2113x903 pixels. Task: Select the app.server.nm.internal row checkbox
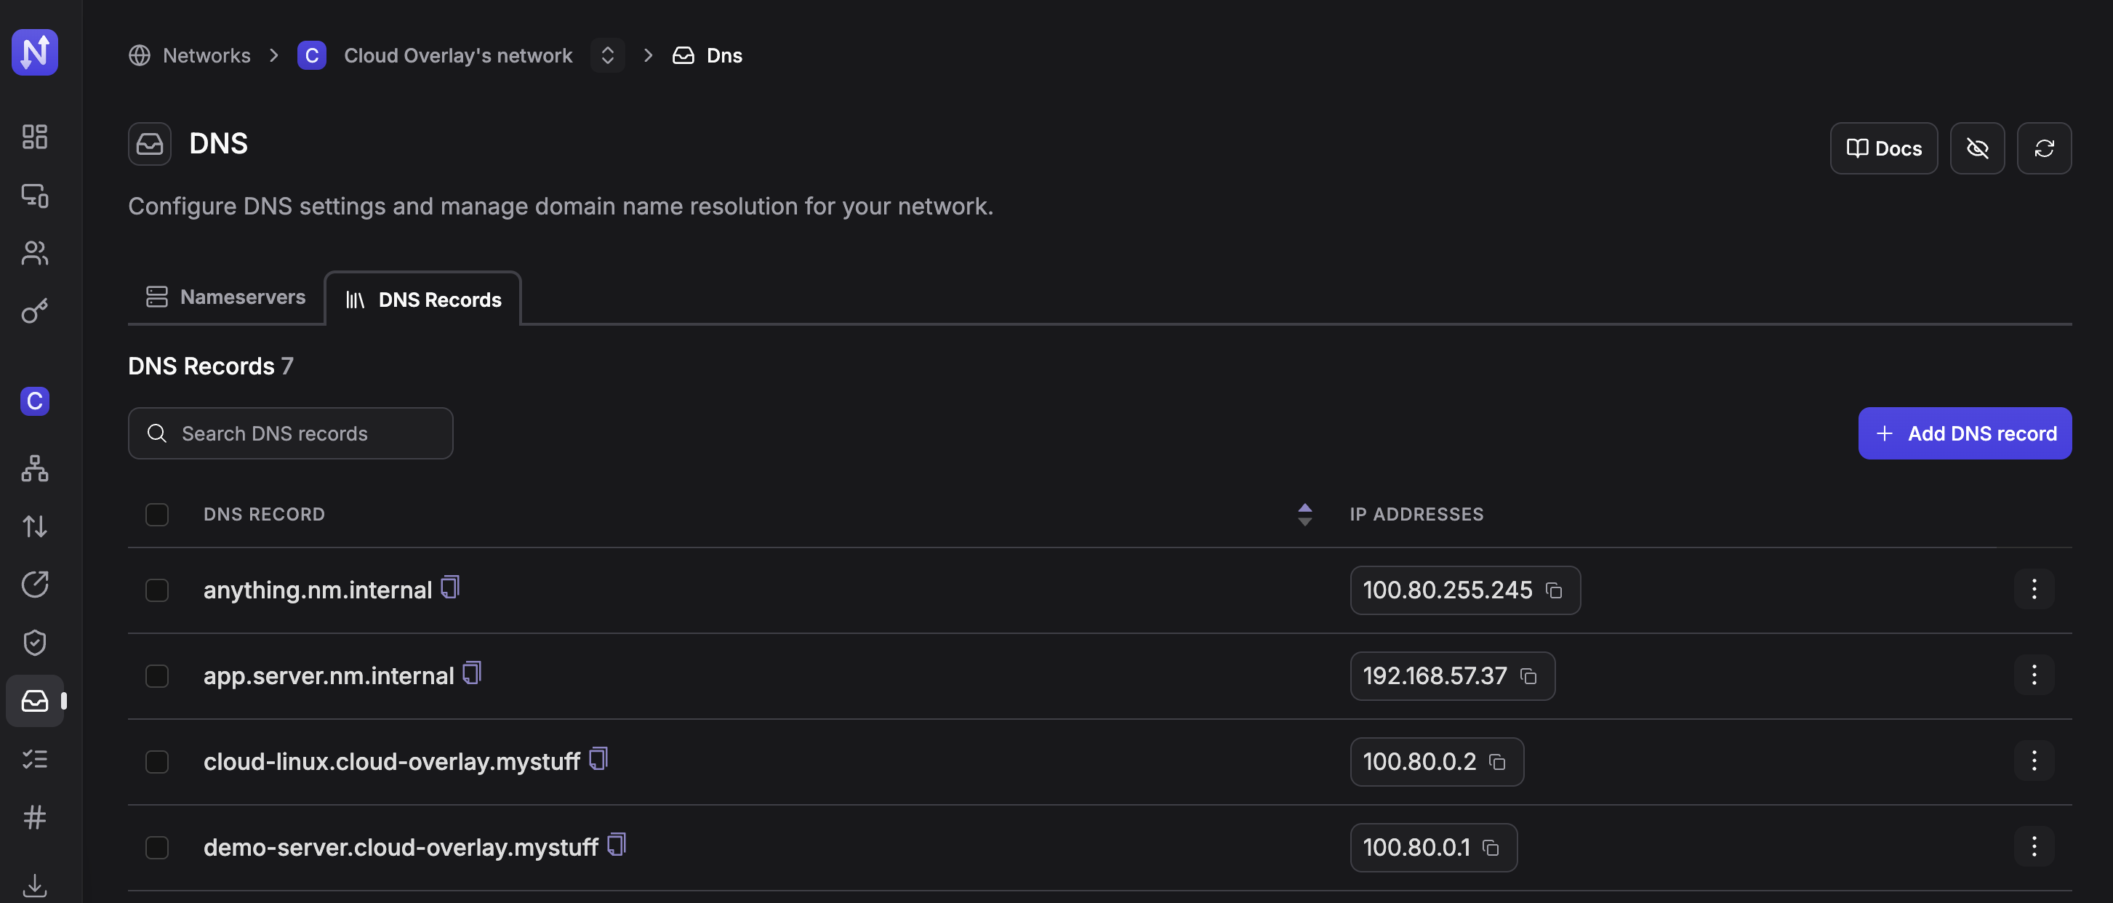tap(156, 676)
